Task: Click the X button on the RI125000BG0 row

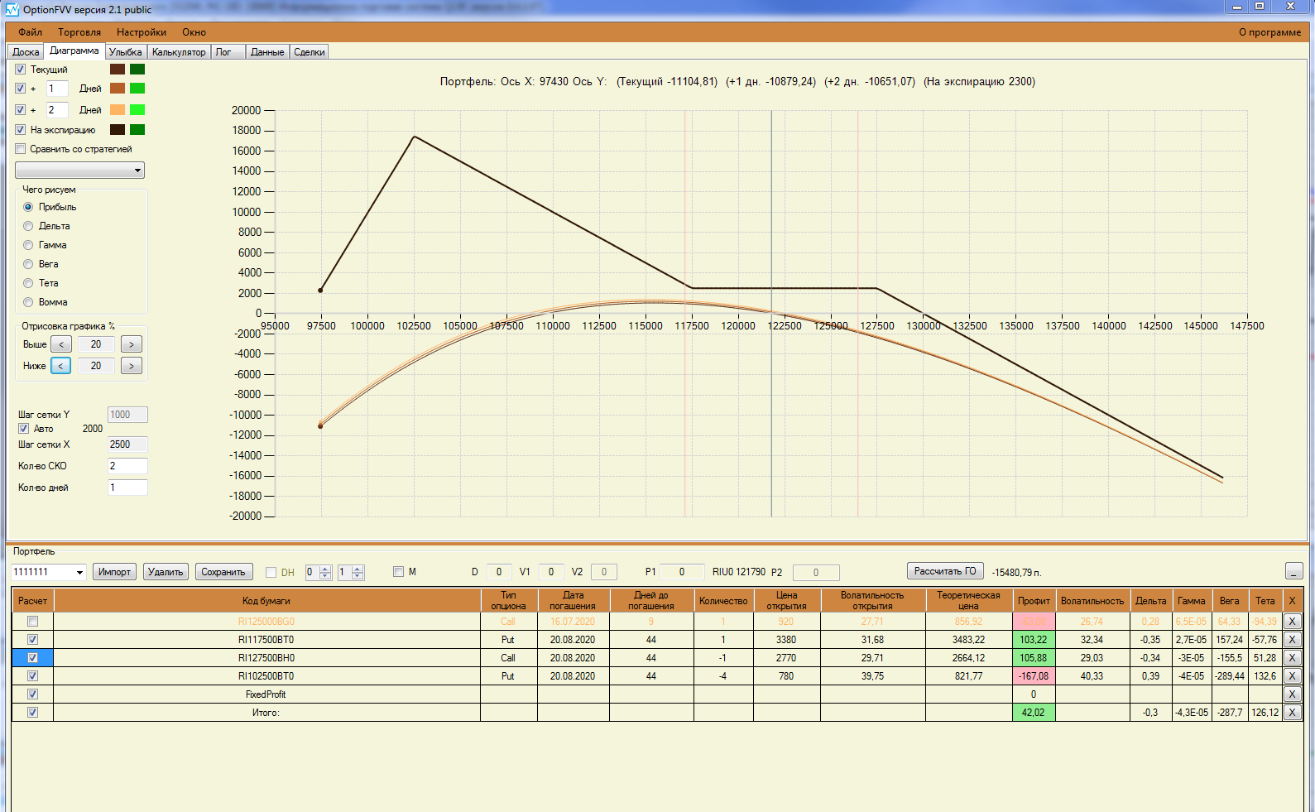Action: tap(1292, 622)
